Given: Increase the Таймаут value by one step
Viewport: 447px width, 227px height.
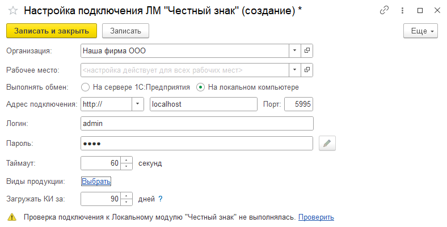Looking at the screenshot, I should click(127, 160).
